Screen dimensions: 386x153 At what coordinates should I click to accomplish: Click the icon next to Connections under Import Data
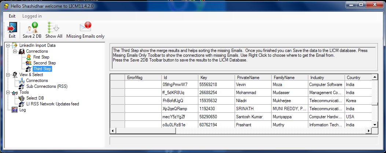click(22, 51)
